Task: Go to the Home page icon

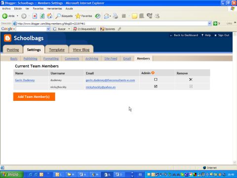Action: (49, 16)
